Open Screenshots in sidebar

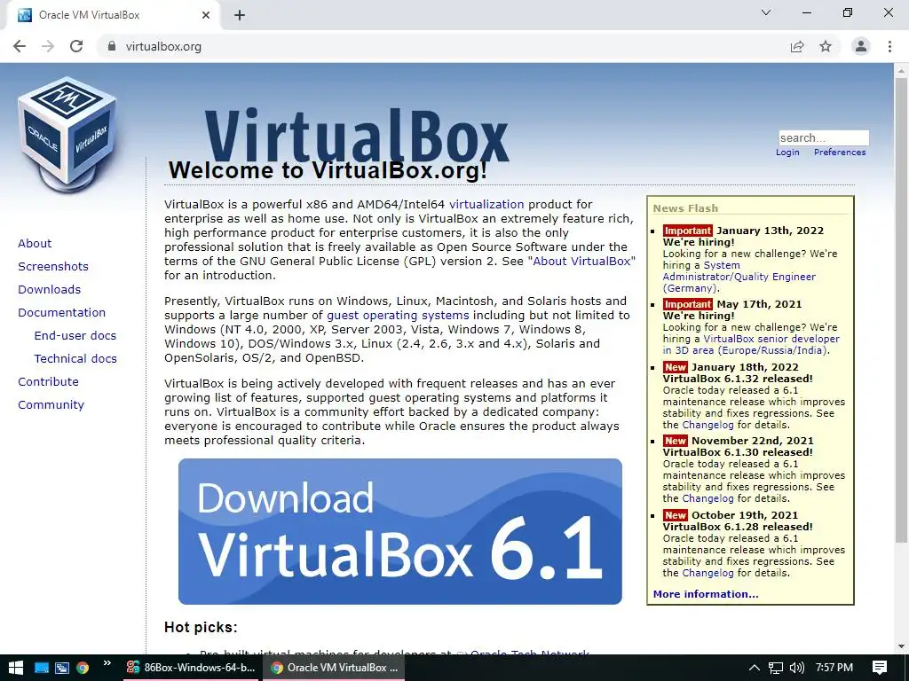[x=53, y=266]
